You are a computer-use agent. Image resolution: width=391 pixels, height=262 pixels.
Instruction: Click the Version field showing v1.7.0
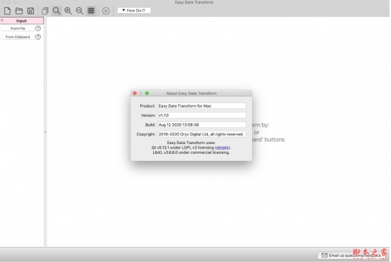pyautogui.click(x=202, y=115)
